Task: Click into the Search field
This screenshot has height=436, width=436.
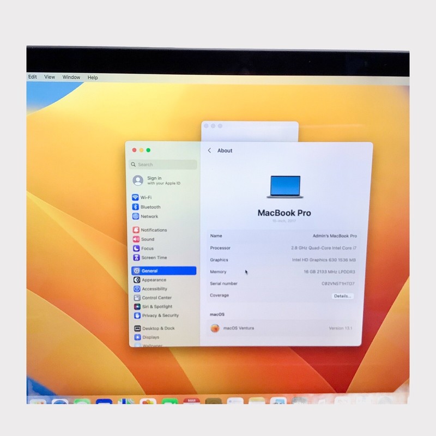Action: 163,165
